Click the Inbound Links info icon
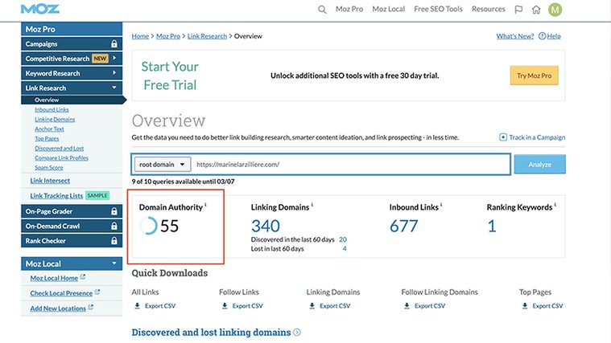This screenshot has height=343, width=611. point(441,204)
